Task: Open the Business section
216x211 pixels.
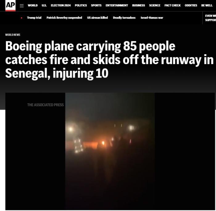Action: coord(139,5)
